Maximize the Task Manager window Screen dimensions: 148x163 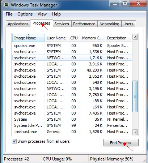point(125,4)
